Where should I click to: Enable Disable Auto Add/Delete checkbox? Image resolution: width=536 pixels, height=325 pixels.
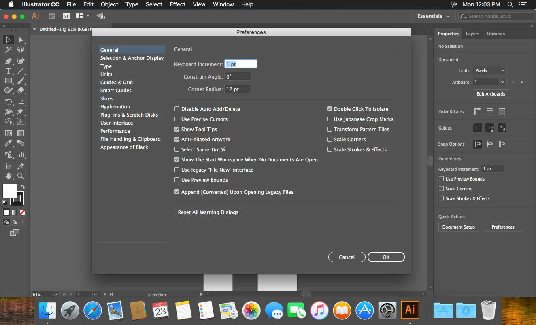tap(177, 109)
